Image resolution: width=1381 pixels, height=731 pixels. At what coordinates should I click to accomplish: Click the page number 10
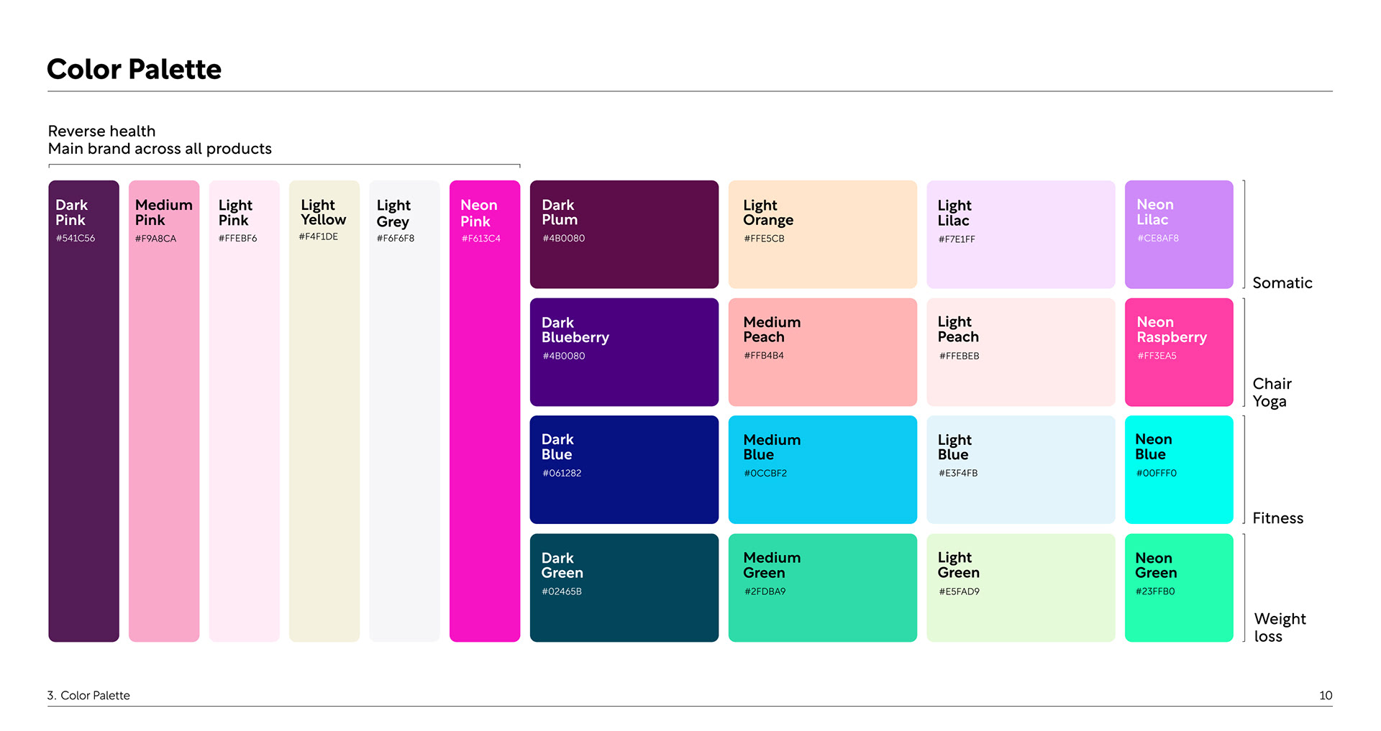pyautogui.click(x=1326, y=695)
